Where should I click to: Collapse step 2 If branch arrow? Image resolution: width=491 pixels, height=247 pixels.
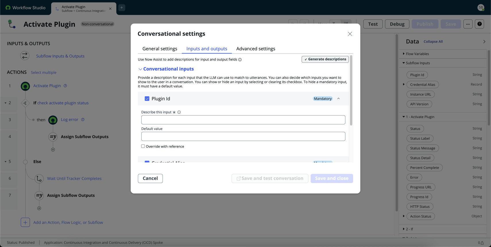click(x=5, y=103)
